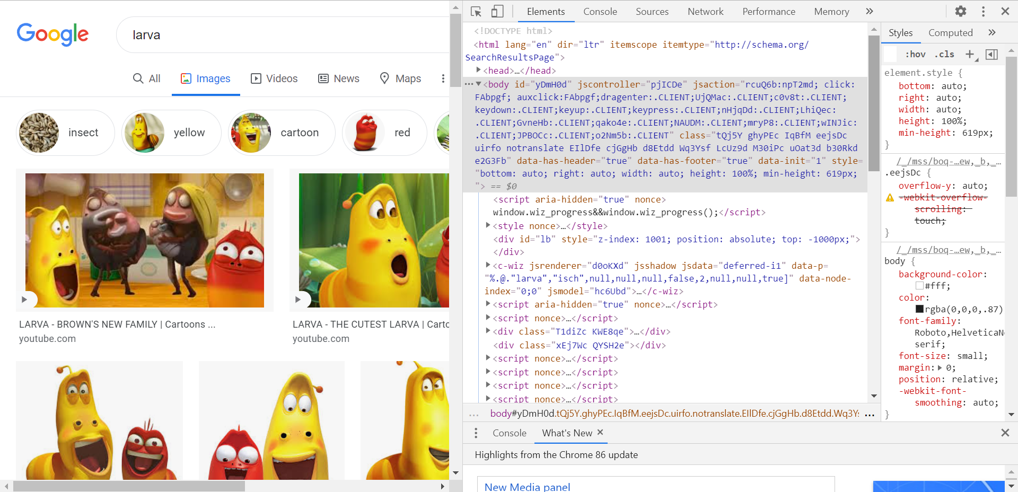Open the Memory tab
This screenshot has height=492, width=1018.
[831, 12]
